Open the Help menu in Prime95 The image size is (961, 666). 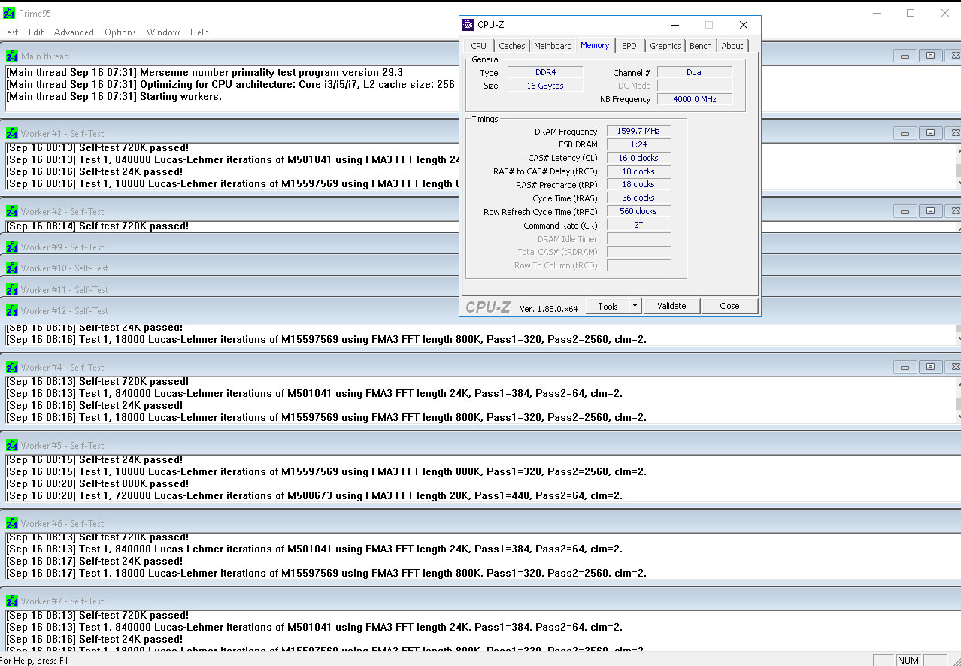click(x=199, y=32)
